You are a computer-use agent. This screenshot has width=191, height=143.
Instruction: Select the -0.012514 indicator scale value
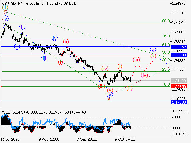[180, 134]
